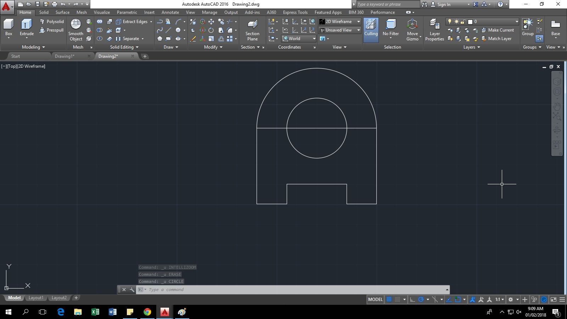Expand the Solid Editing panel
The image size is (567, 319).
(x=124, y=47)
